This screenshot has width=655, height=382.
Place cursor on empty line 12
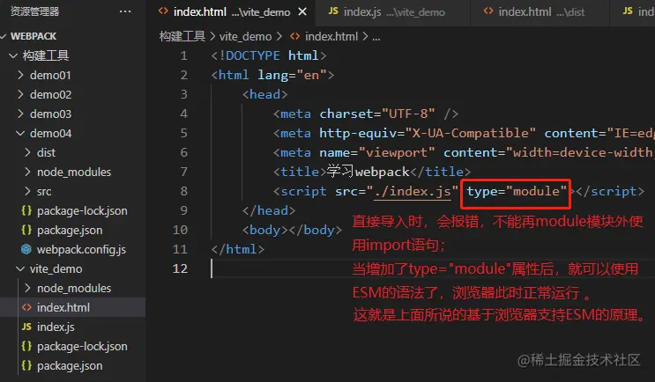(x=432, y=268)
